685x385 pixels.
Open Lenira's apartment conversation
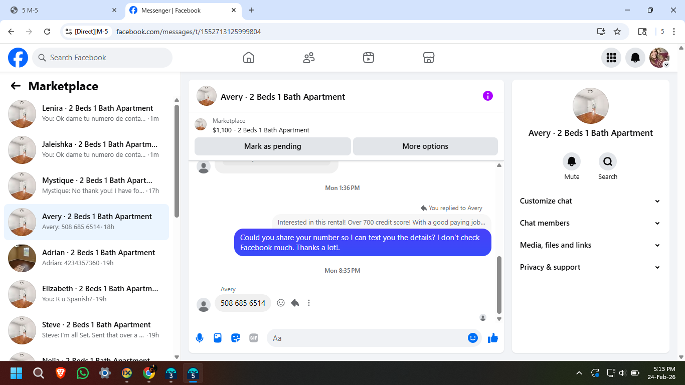tap(86, 114)
